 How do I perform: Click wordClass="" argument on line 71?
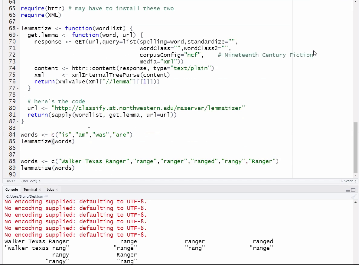(160, 48)
